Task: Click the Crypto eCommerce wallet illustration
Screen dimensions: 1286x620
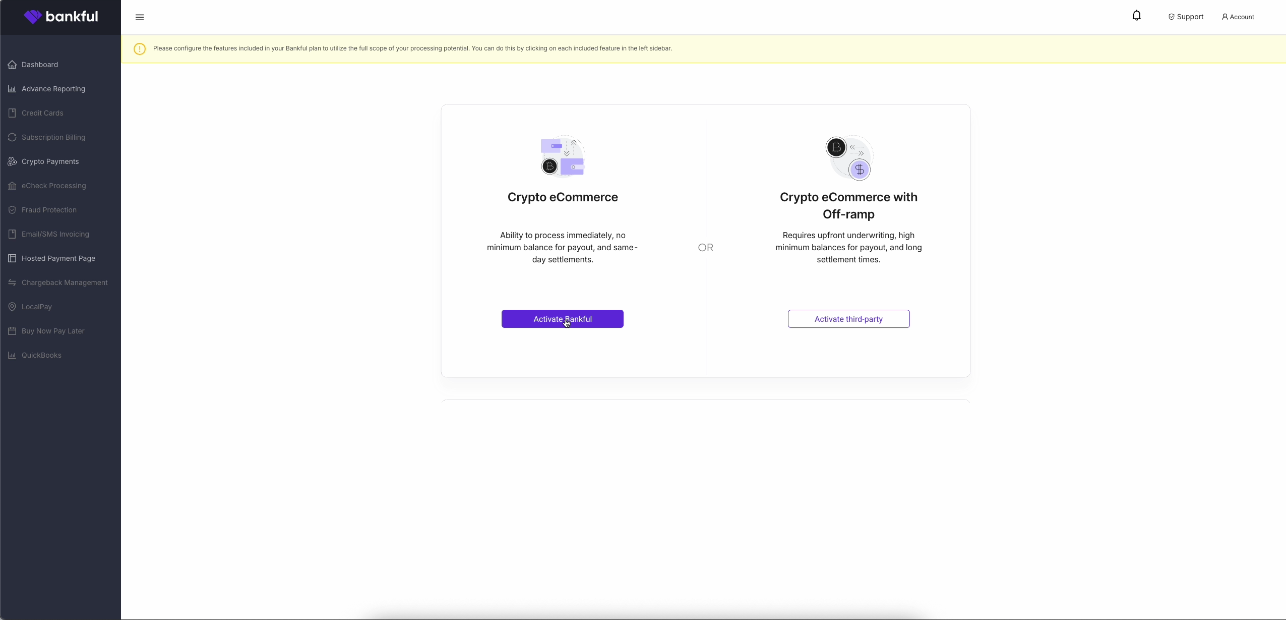Action: (x=563, y=156)
